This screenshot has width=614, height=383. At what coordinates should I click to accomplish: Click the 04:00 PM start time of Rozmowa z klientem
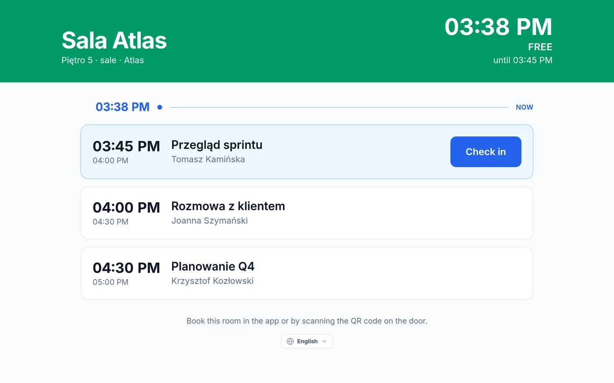126,207
